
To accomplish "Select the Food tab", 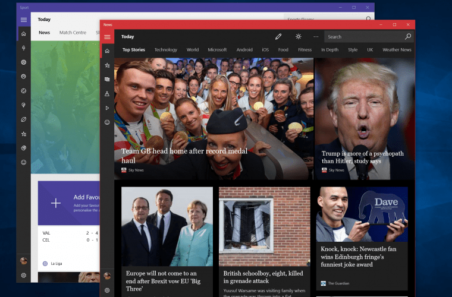I will click(x=283, y=49).
